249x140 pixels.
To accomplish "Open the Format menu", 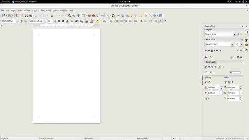I will (x=27, y=10).
